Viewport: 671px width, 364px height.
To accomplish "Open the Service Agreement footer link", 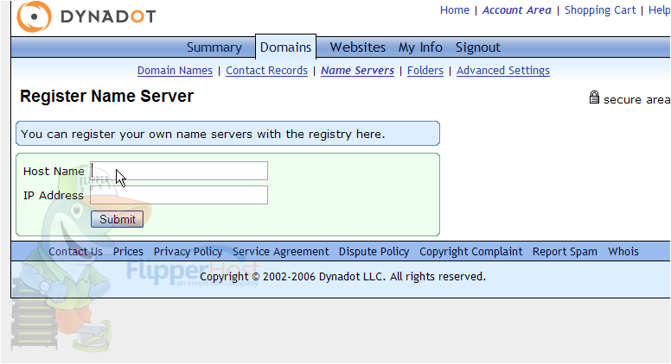I will tap(280, 252).
